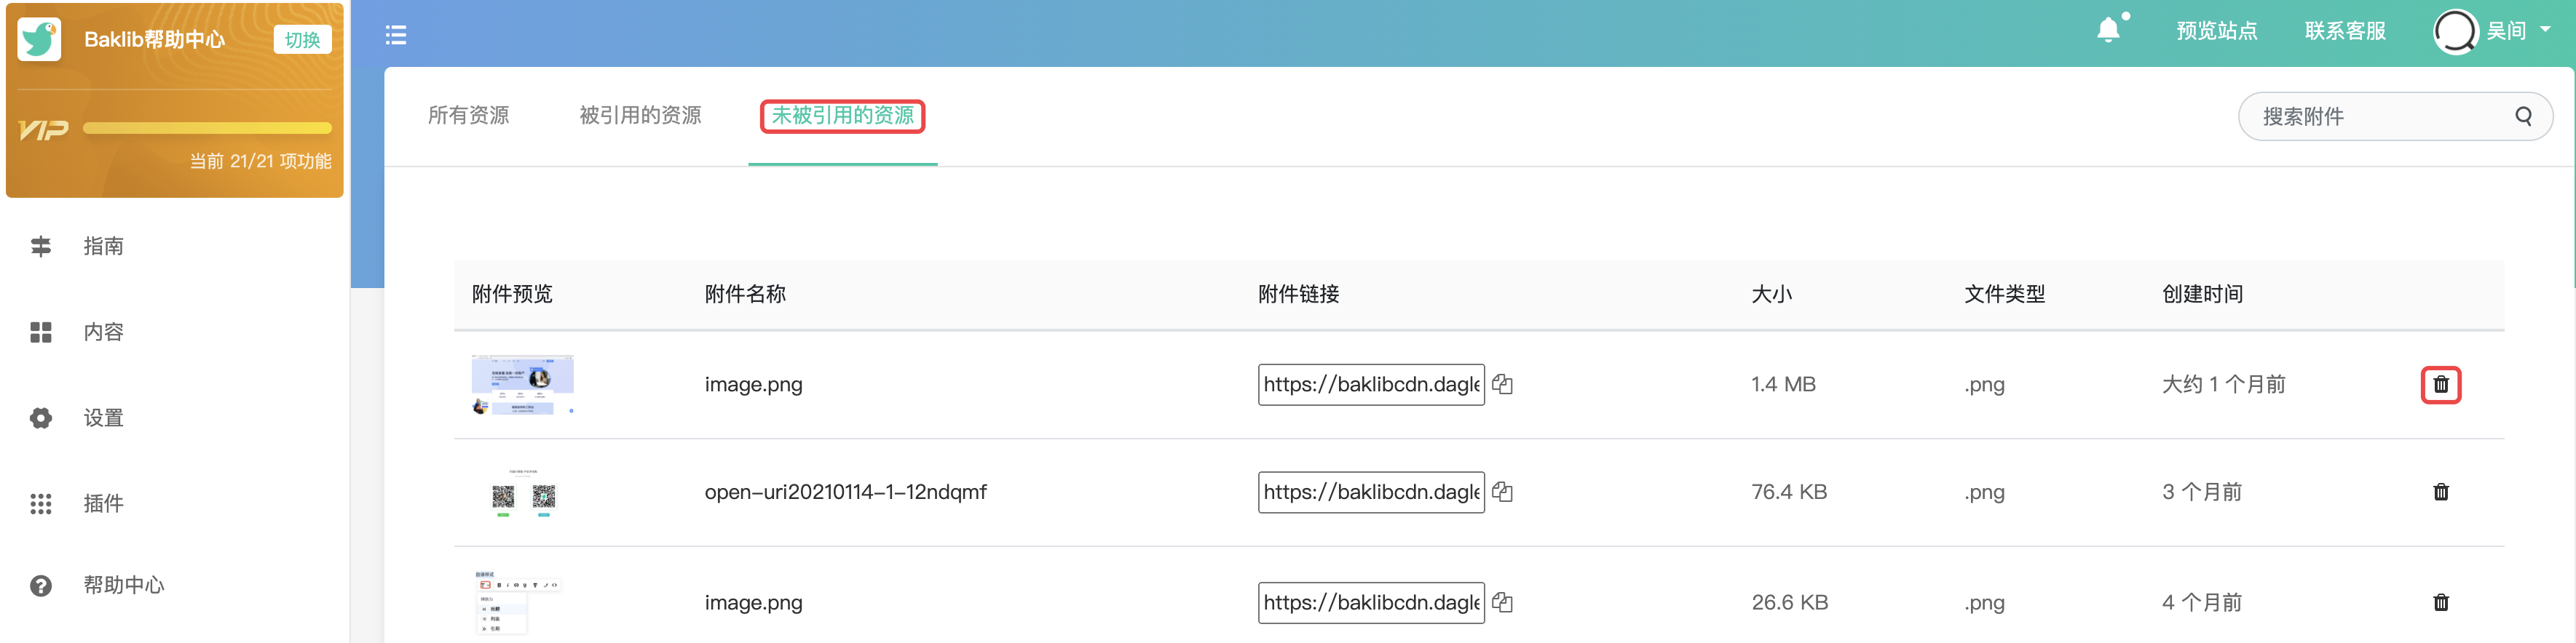This screenshot has height=643, width=2576.
Task: Click the 3 个月前 time cell
Action: pyautogui.click(x=2201, y=491)
